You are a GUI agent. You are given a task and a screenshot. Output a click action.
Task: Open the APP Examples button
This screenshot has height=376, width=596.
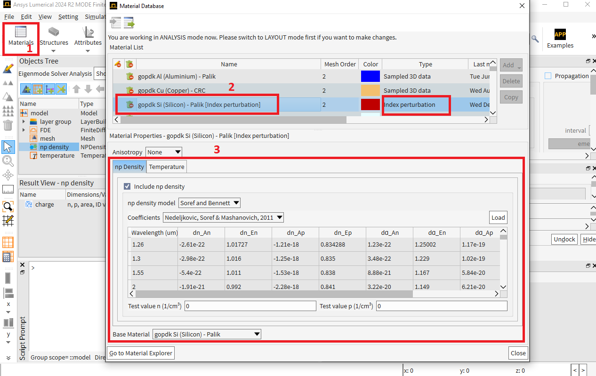click(x=560, y=39)
